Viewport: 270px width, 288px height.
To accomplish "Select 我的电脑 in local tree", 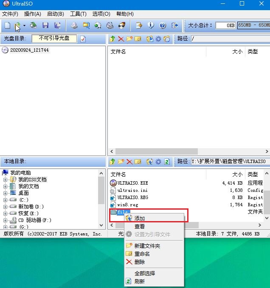I will point(20,173).
